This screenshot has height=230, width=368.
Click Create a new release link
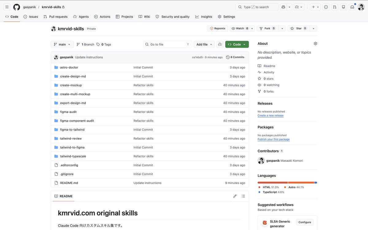pyautogui.click(x=270, y=116)
